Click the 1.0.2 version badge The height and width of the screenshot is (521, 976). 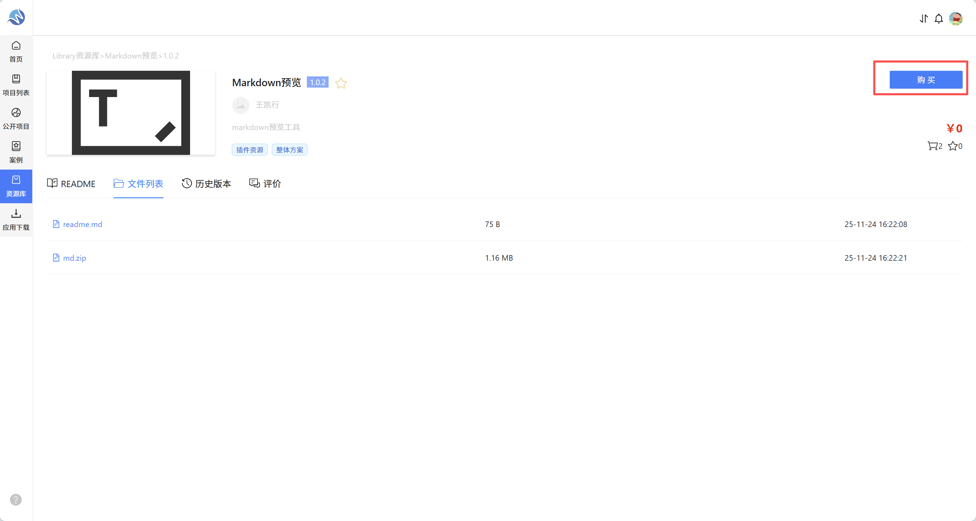coord(317,82)
